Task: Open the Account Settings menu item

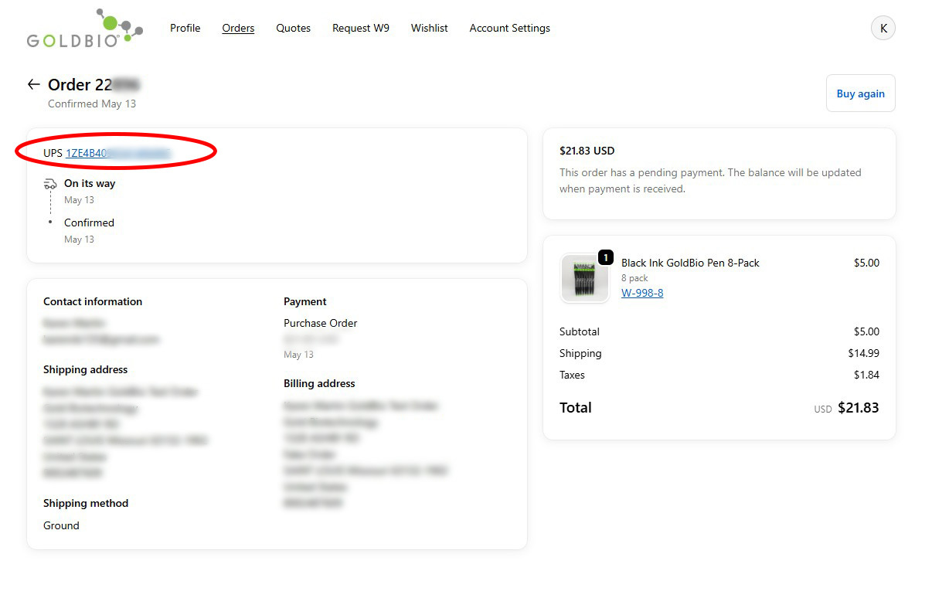Action: [510, 28]
